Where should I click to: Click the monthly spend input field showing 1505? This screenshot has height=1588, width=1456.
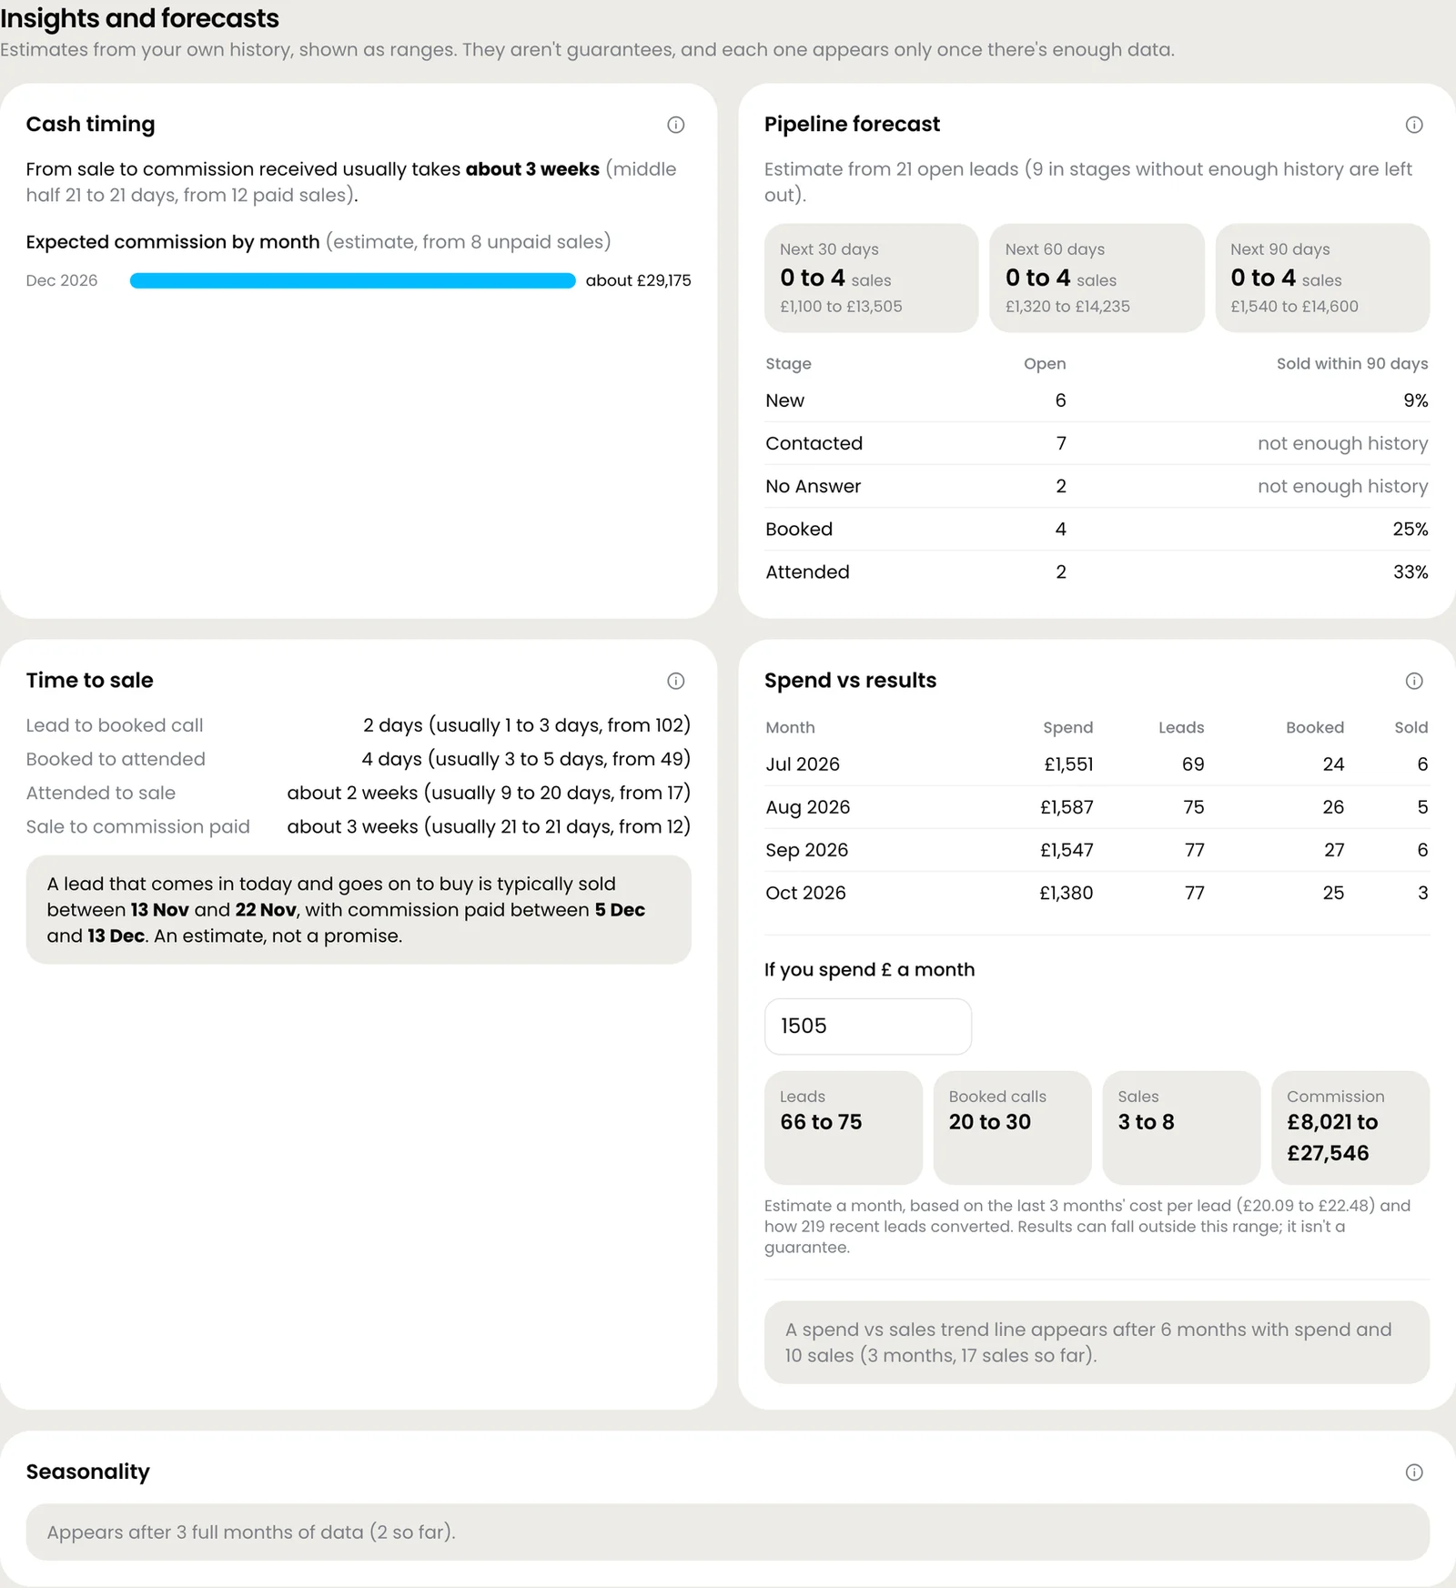868,1027
